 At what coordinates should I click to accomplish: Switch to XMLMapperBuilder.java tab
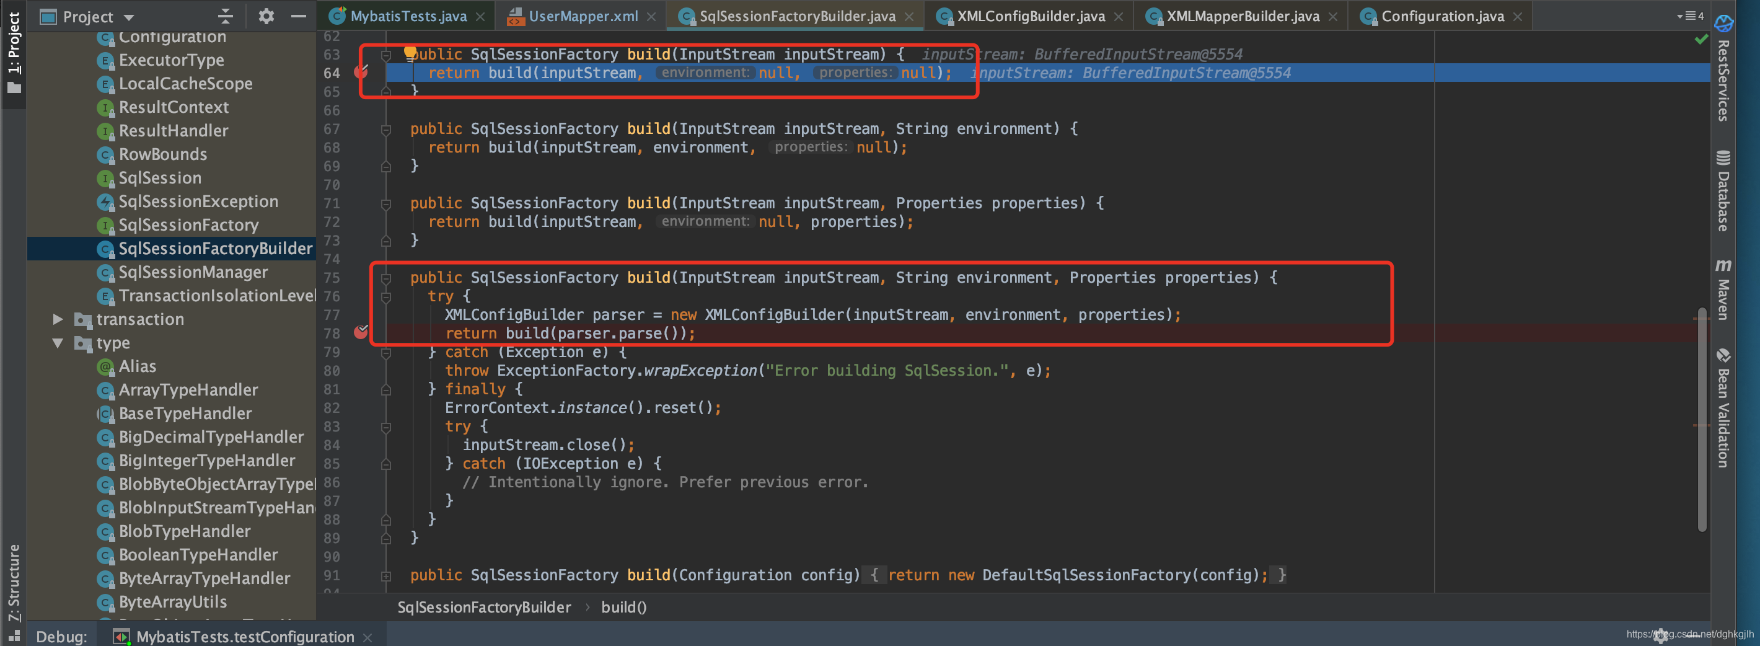[1242, 15]
